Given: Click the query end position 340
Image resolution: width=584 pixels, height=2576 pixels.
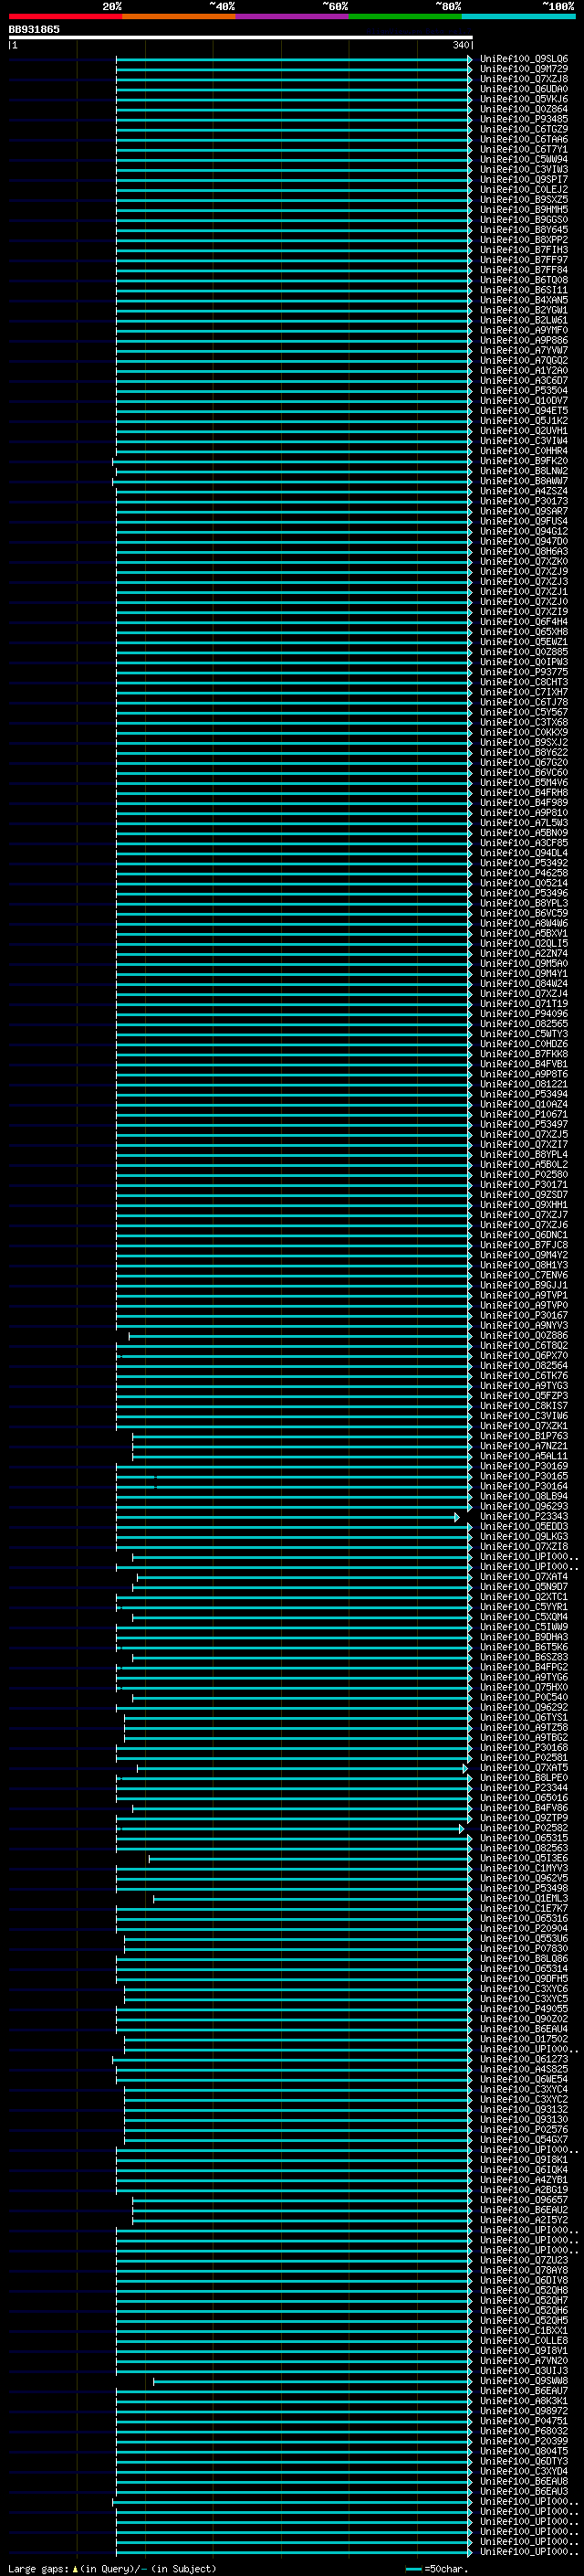Looking at the screenshot, I should pyautogui.click(x=460, y=45).
